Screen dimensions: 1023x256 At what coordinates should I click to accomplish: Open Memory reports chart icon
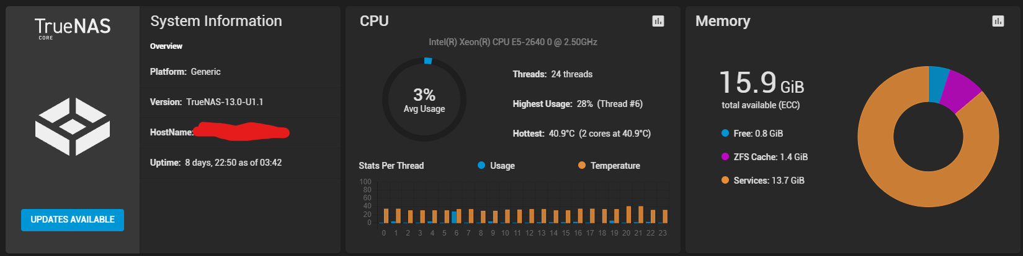(x=998, y=21)
